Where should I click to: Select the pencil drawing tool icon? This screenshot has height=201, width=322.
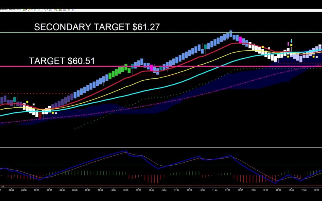[30, 9]
